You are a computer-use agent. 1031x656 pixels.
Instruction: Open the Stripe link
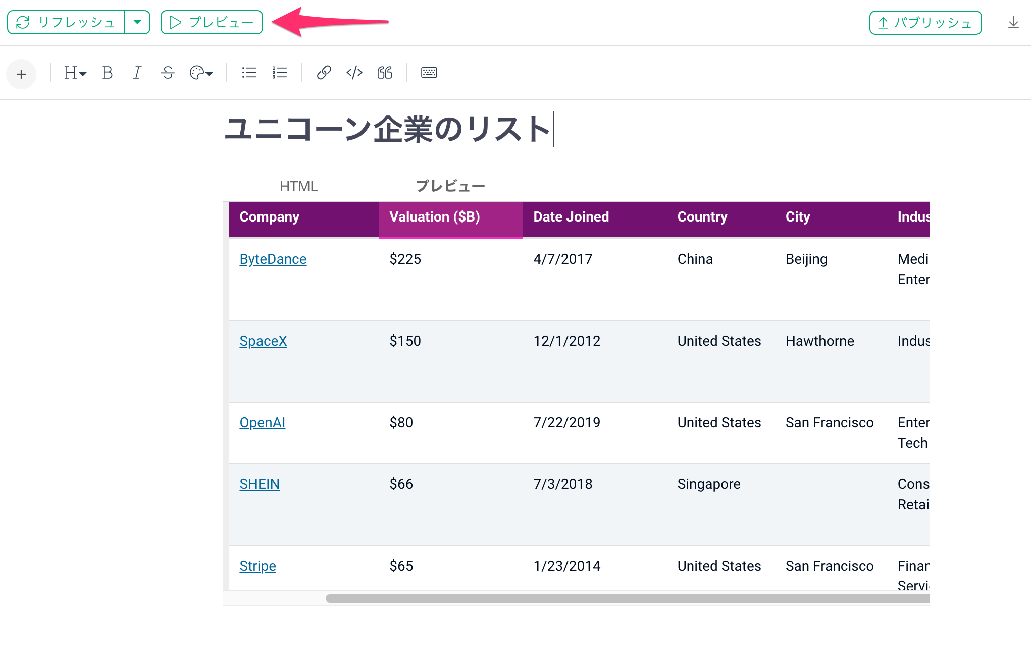click(258, 566)
